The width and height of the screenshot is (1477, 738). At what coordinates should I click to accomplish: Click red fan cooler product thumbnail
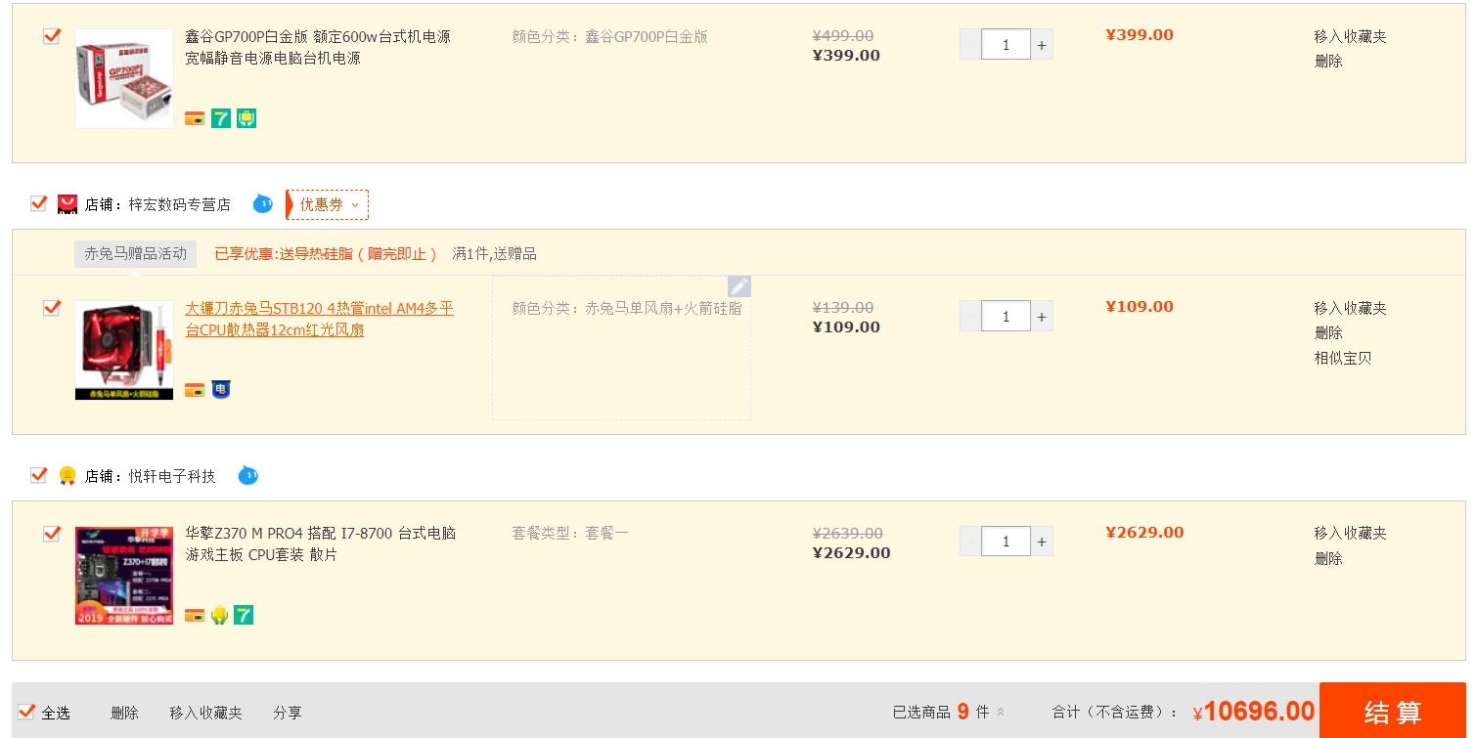coord(124,350)
